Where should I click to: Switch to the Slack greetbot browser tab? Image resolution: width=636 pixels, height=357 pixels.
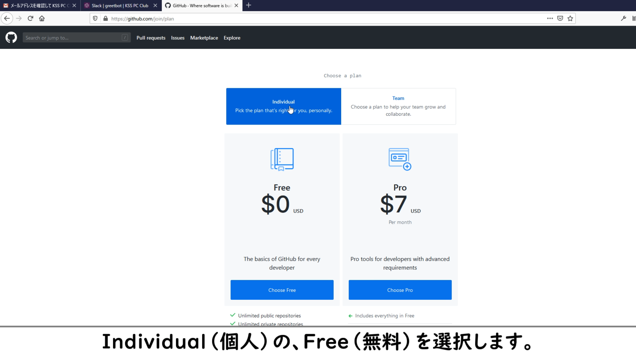coord(119,6)
